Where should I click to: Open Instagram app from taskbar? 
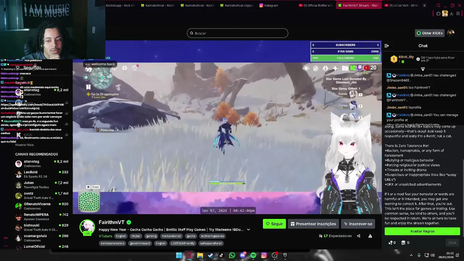(264, 255)
